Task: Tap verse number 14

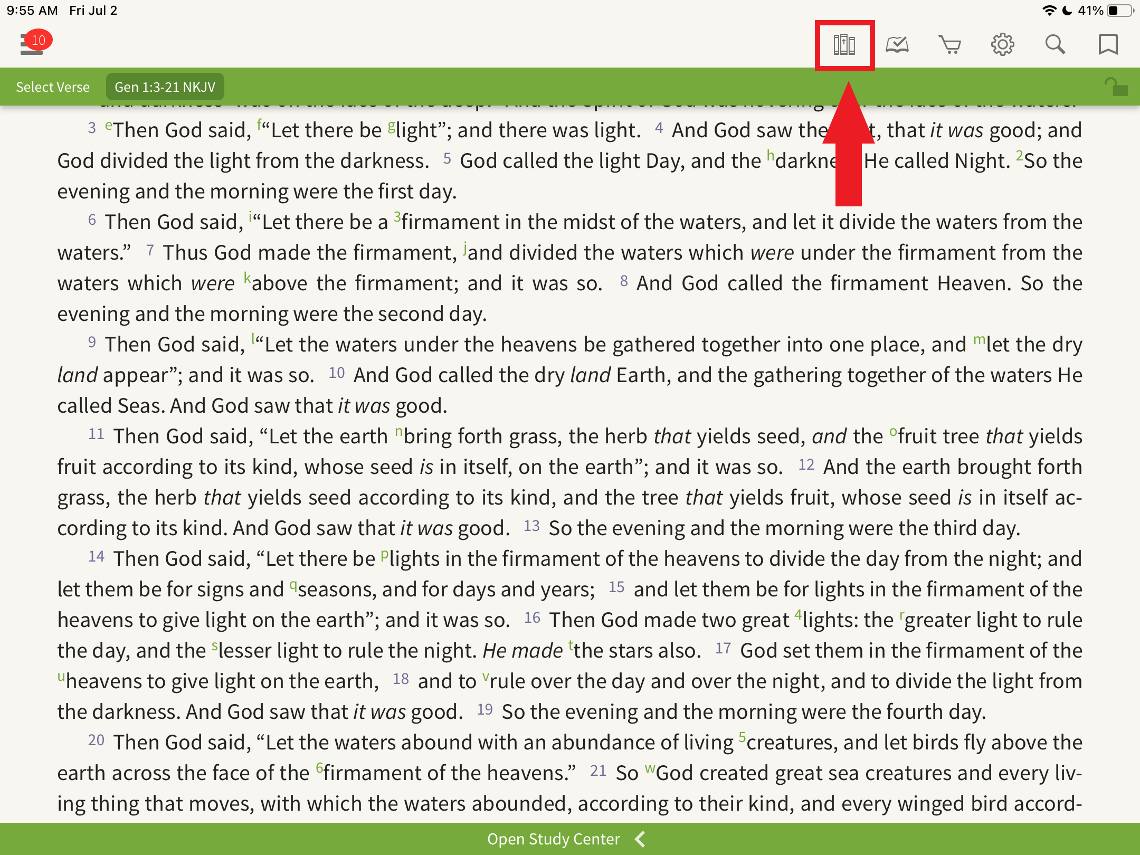Action: [96, 556]
